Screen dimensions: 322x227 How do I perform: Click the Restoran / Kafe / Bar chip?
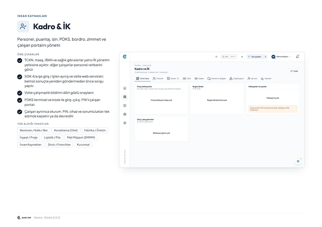point(34,130)
